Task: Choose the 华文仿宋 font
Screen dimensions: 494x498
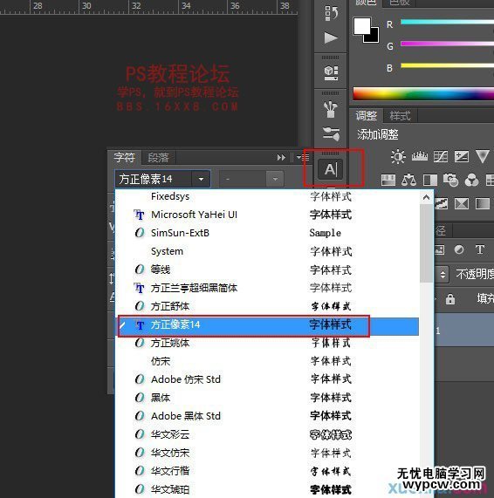Action: point(267,453)
